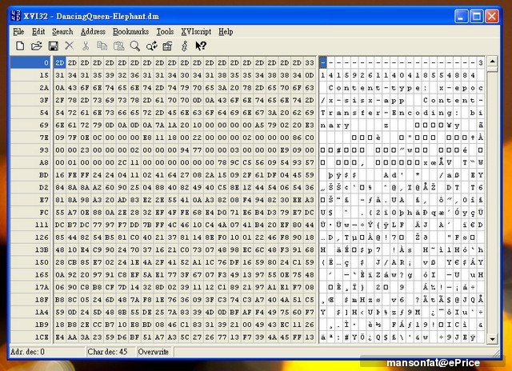Paste from clipboard using the paste icon
512x371 pixels.
pos(118,46)
